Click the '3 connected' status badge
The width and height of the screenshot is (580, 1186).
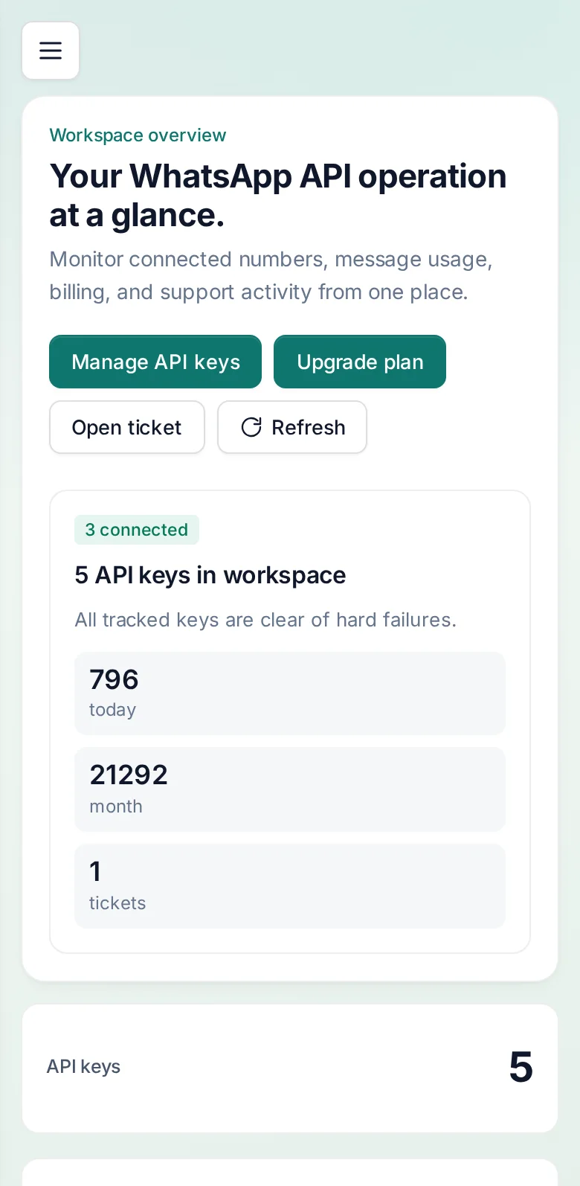(x=137, y=530)
